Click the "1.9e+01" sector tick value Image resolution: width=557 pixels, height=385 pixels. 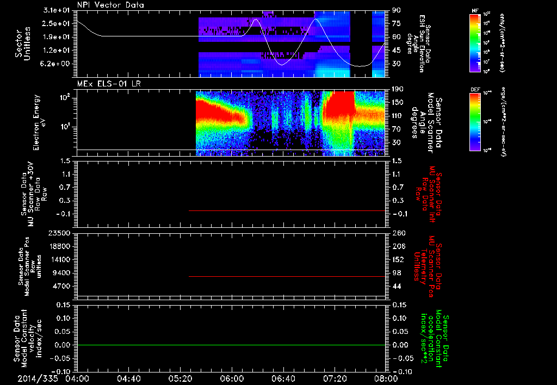[56, 37]
